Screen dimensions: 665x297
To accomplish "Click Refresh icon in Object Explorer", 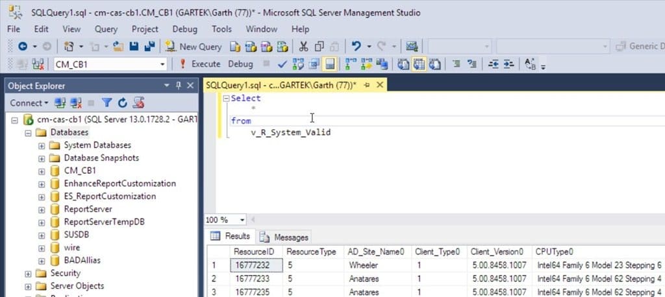I will [123, 102].
